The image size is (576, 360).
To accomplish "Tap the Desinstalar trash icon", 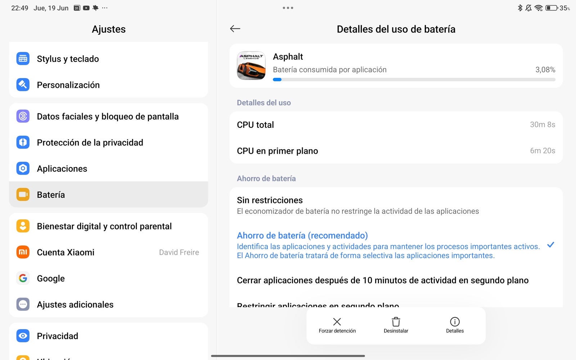I will pos(396,321).
